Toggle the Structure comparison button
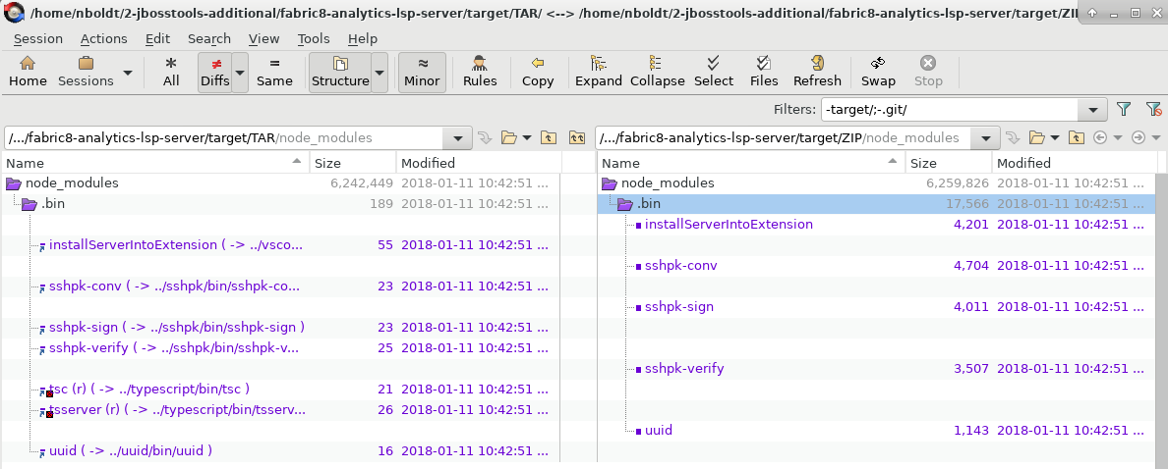The width and height of the screenshot is (1168, 469). click(339, 72)
